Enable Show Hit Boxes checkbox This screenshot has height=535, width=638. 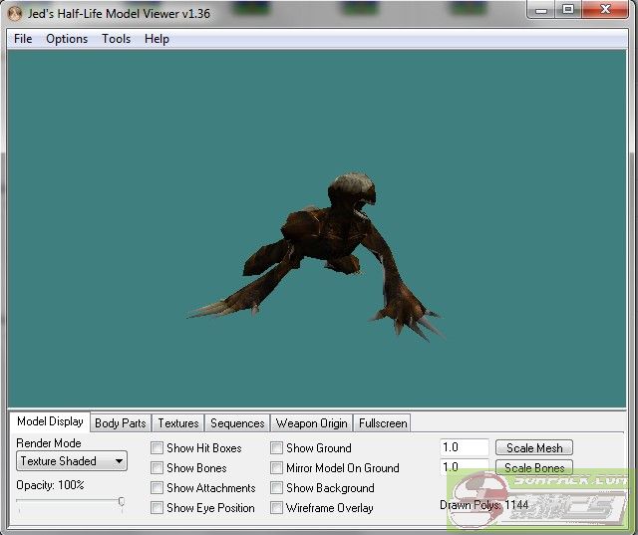[x=157, y=448]
